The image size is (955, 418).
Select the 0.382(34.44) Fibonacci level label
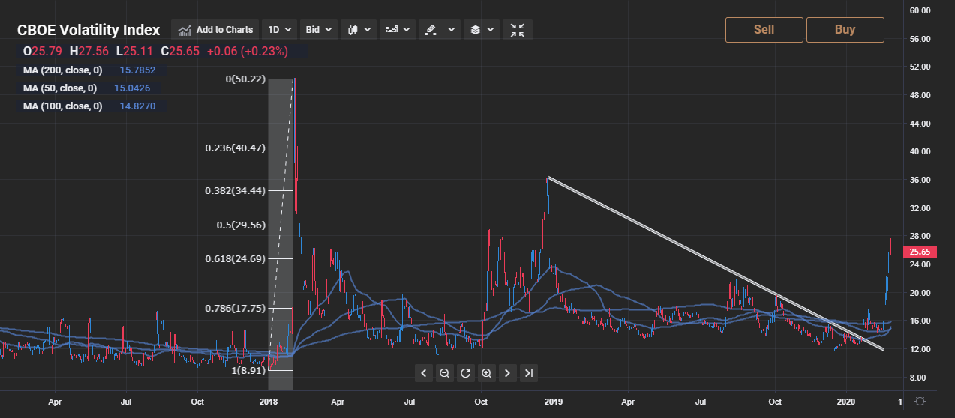236,191
